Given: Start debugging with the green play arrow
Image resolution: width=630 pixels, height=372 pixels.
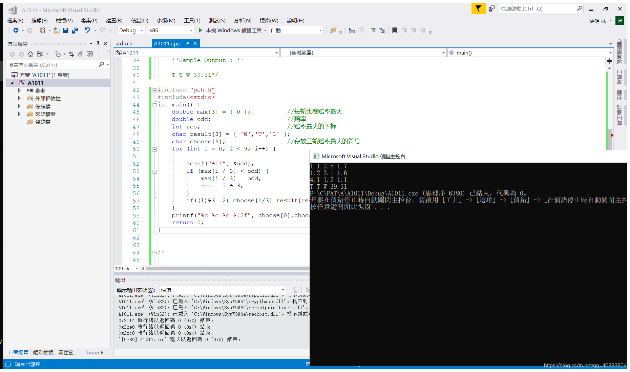Looking at the screenshot, I should [x=200, y=30].
